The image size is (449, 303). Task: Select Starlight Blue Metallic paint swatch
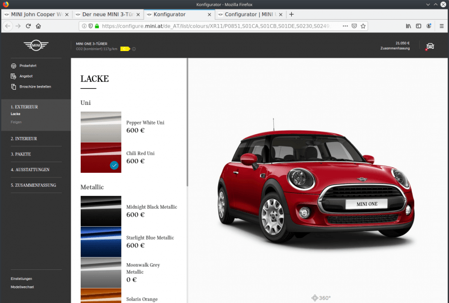pos(101,242)
